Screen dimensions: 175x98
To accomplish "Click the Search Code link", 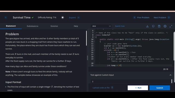I will click(120, 26).
